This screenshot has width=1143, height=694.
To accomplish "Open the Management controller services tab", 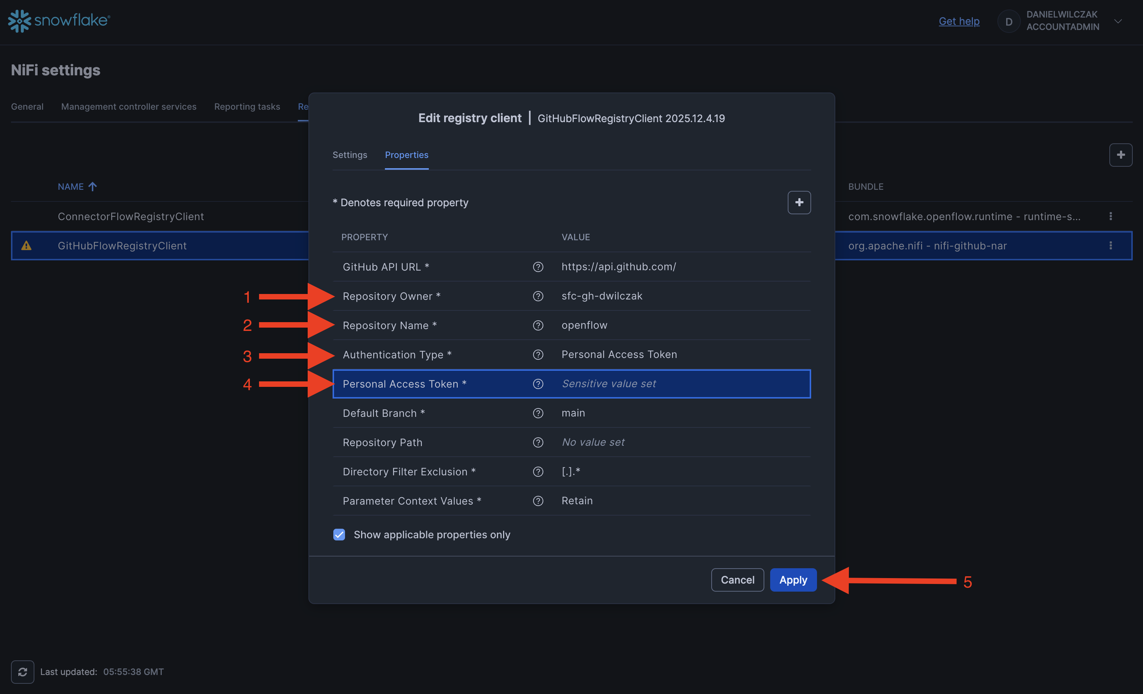I will click(x=128, y=107).
